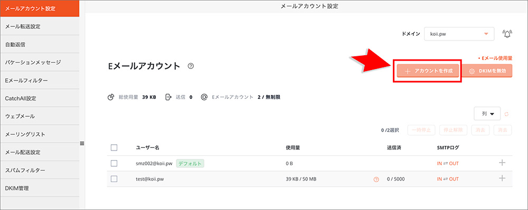Check the smz002@koii.pw row checkbox
The height and width of the screenshot is (210, 528).
click(114, 163)
